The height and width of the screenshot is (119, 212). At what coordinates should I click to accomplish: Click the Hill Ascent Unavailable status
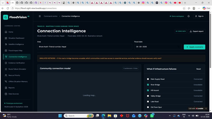click(198, 90)
